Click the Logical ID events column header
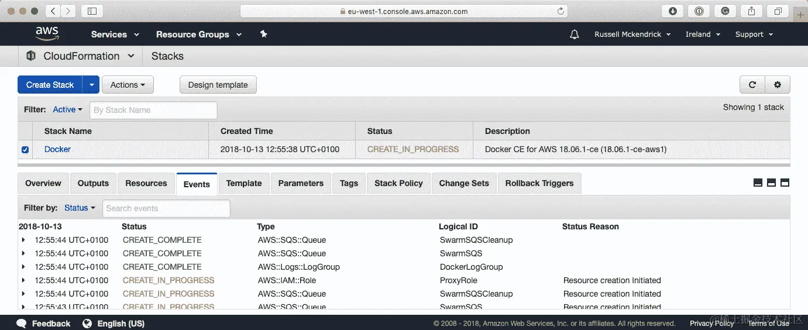Viewport: 808px width, 330px height. [458, 226]
